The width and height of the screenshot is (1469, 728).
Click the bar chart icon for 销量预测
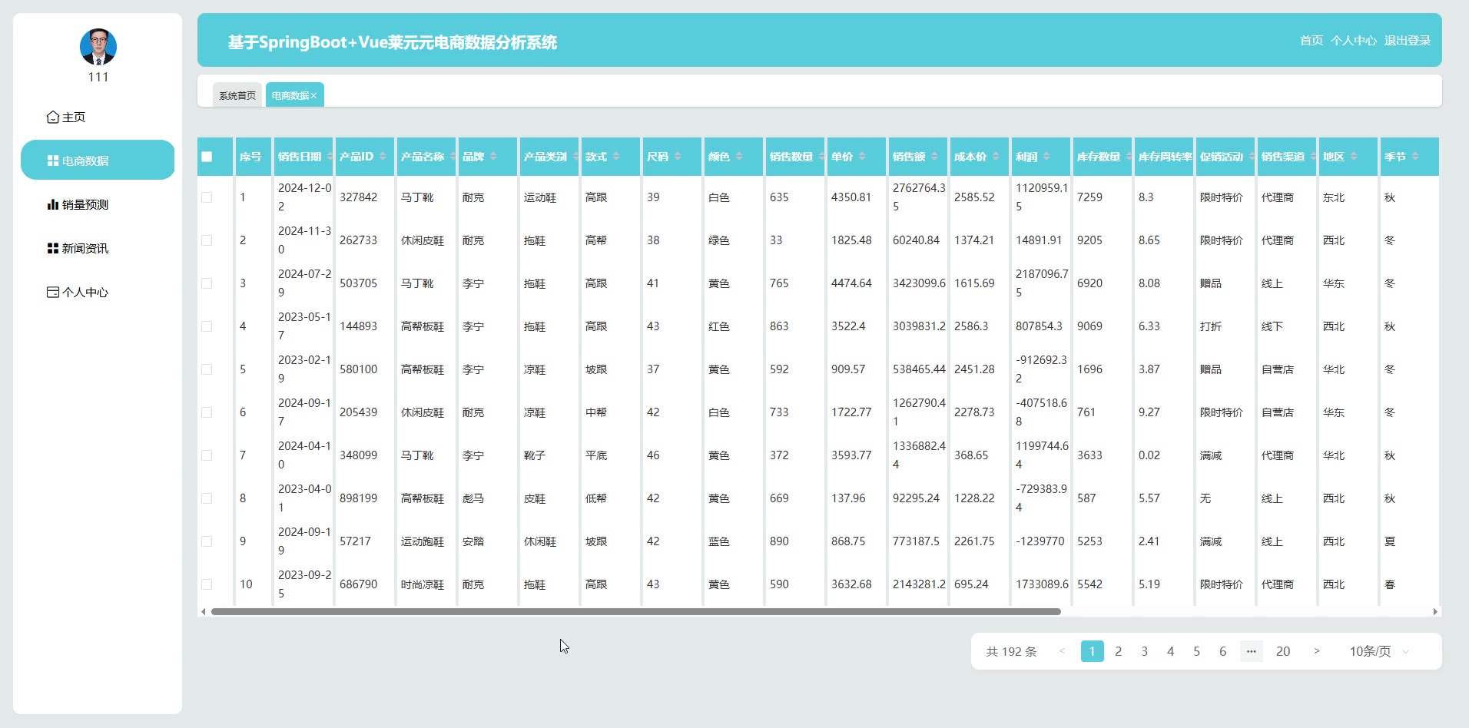[x=53, y=205]
